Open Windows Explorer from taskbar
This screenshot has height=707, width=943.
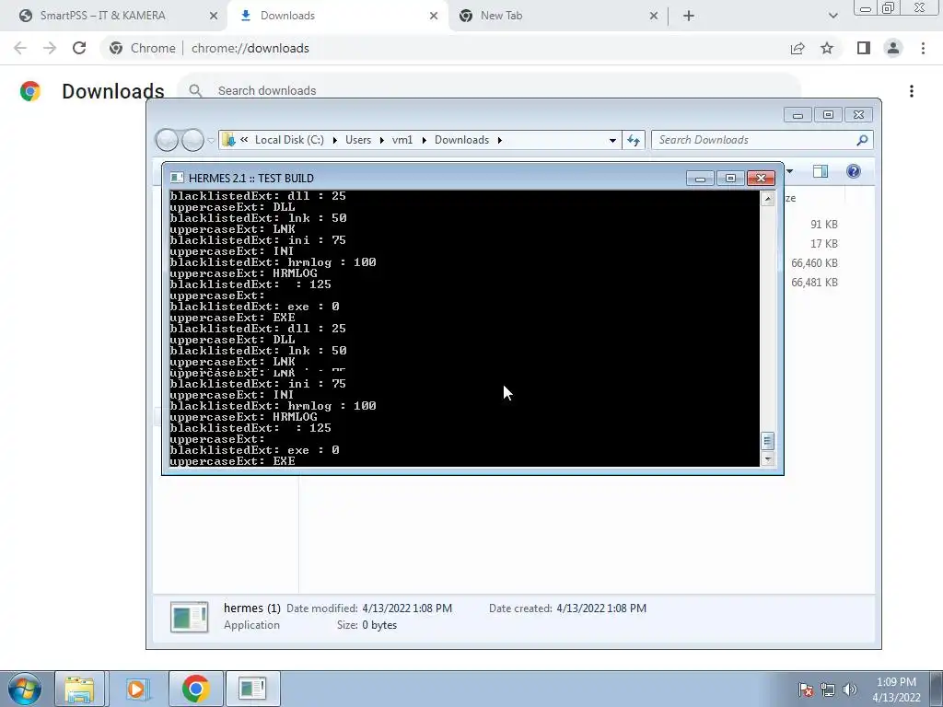pyautogui.click(x=80, y=689)
